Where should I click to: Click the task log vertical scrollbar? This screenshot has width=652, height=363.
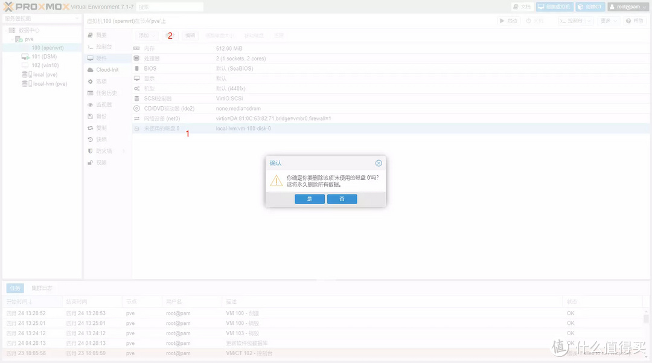pyautogui.click(x=646, y=318)
